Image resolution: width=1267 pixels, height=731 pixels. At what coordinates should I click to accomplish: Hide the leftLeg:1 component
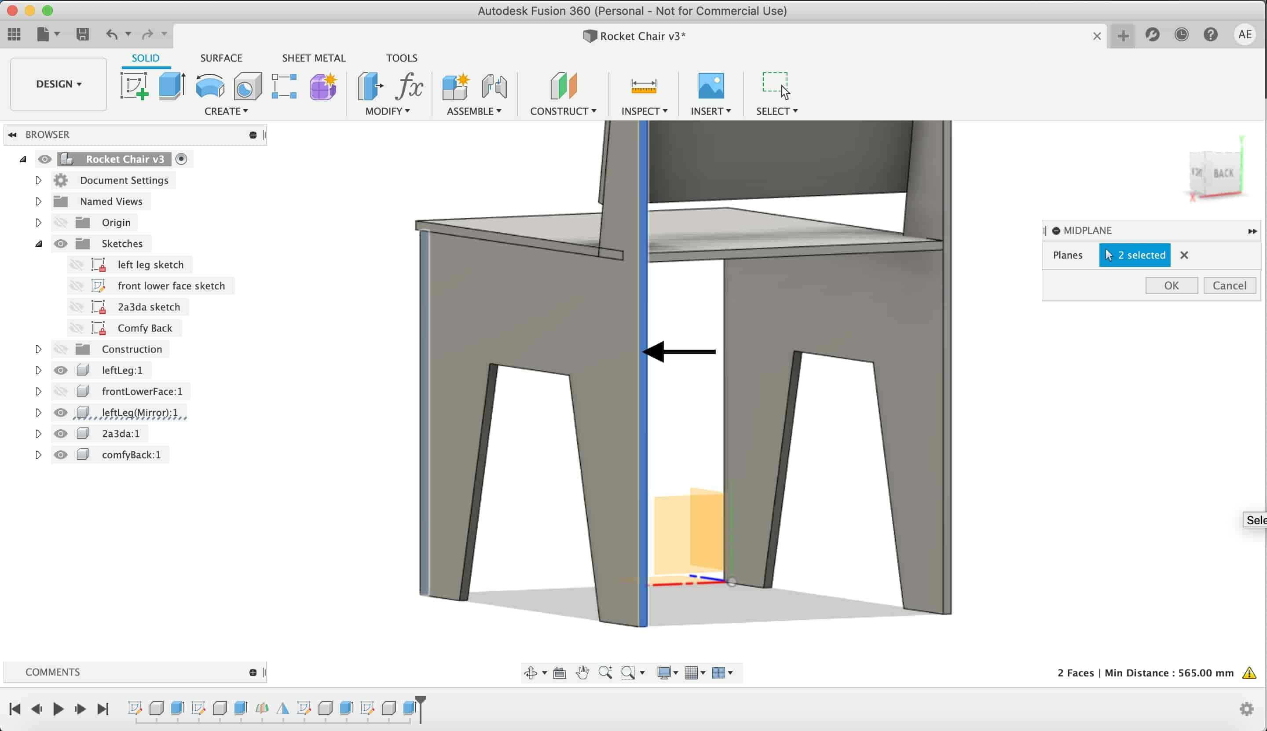(61, 370)
